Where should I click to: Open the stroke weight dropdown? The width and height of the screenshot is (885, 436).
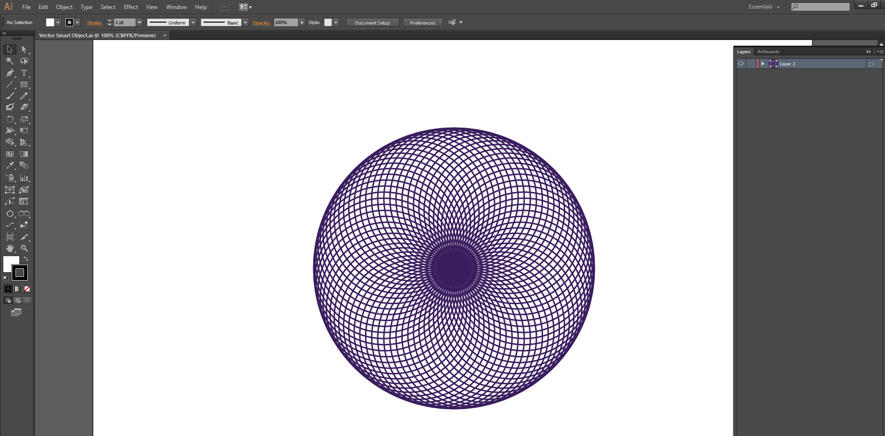point(139,23)
